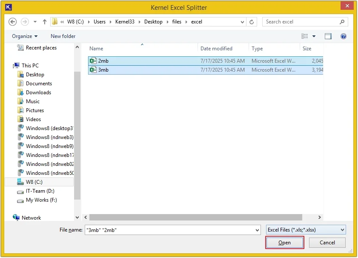Open the Organize menu

point(25,36)
